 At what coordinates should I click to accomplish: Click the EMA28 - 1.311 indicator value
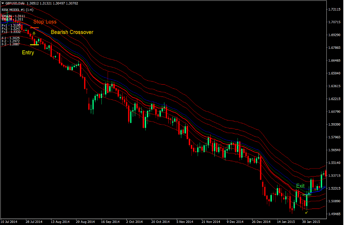[x=13, y=19]
